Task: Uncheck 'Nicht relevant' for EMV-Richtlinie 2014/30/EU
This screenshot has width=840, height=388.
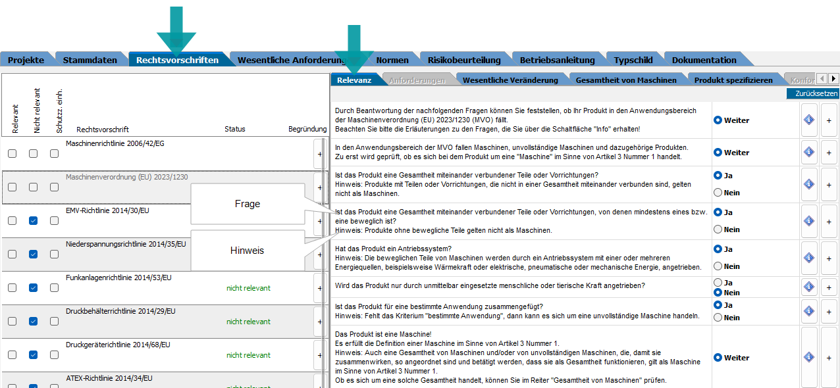Action: tap(34, 221)
